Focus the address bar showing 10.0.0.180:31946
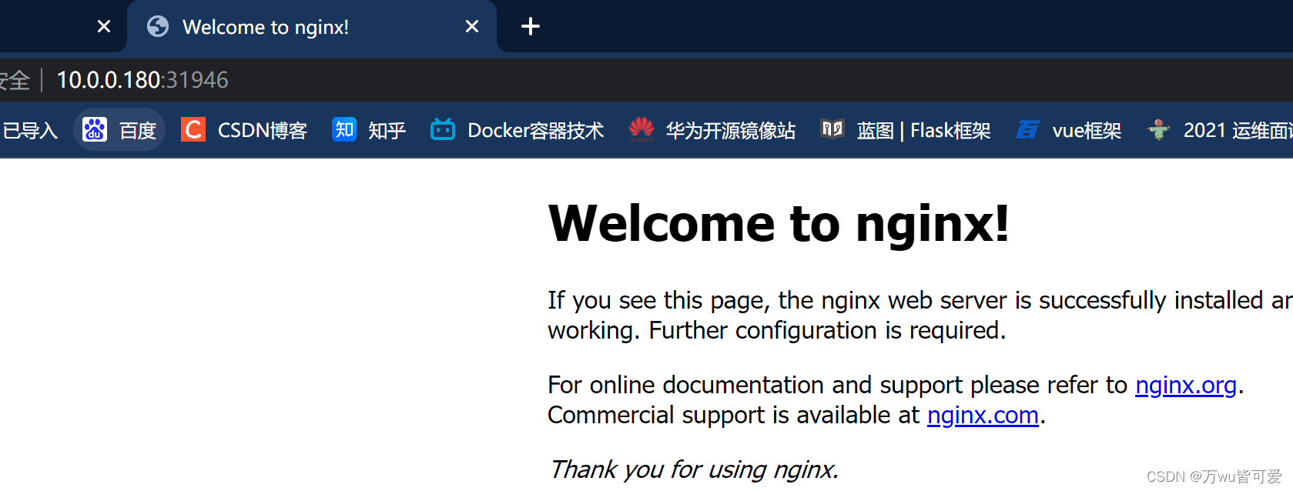Screen dimensions: 1293x491 pyautogui.click(x=142, y=80)
